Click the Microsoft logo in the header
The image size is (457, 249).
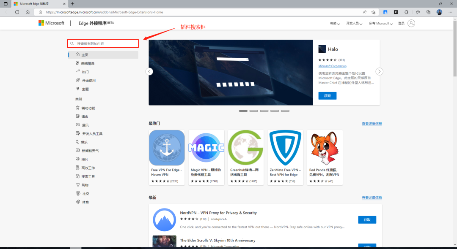pos(51,23)
